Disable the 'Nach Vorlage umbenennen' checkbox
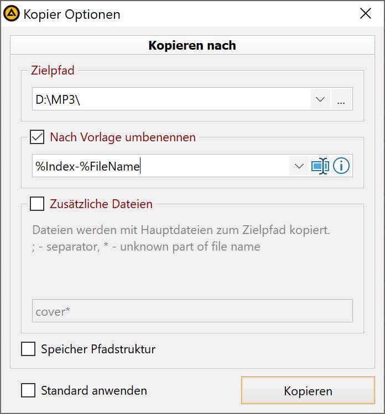The width and height of the screenshot is (385, 414). tap(37, 137)
